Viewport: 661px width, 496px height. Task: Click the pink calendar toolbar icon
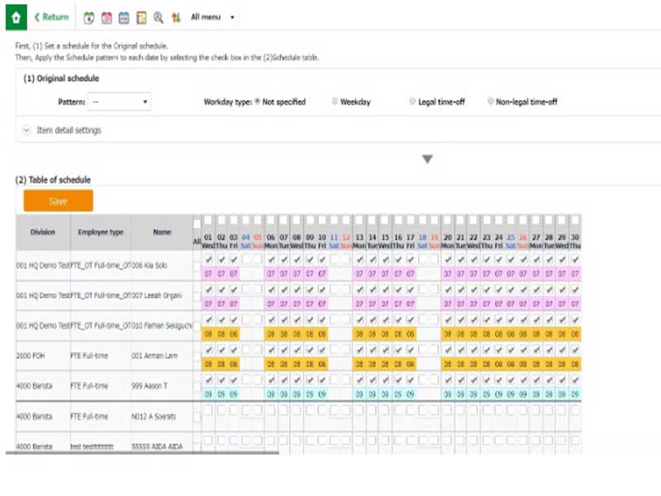107,17
